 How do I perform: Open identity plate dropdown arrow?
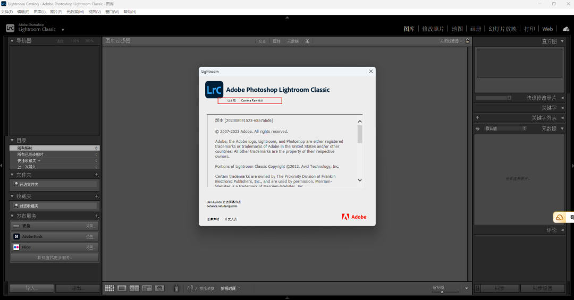[x=63, y=30]
